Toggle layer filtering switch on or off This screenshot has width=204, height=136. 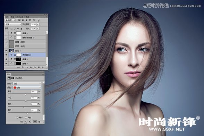tap(39, 20)
